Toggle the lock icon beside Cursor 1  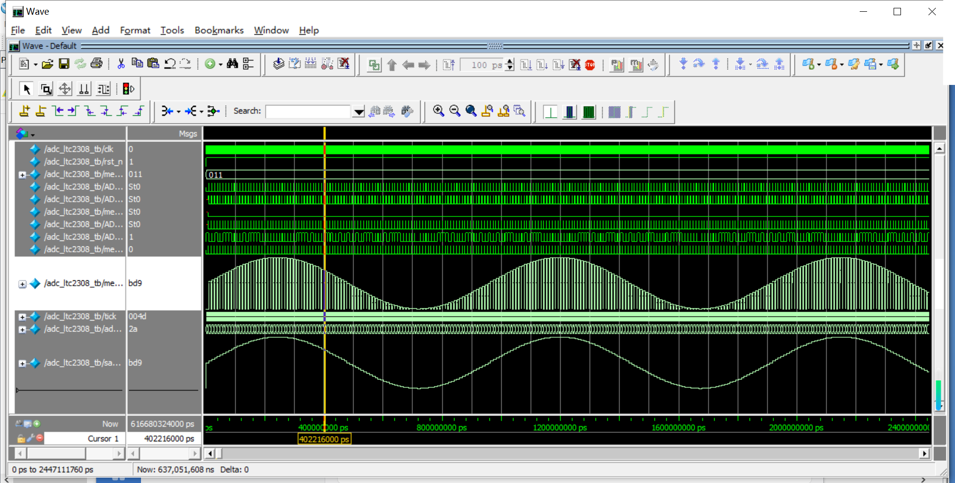point(21,438)
